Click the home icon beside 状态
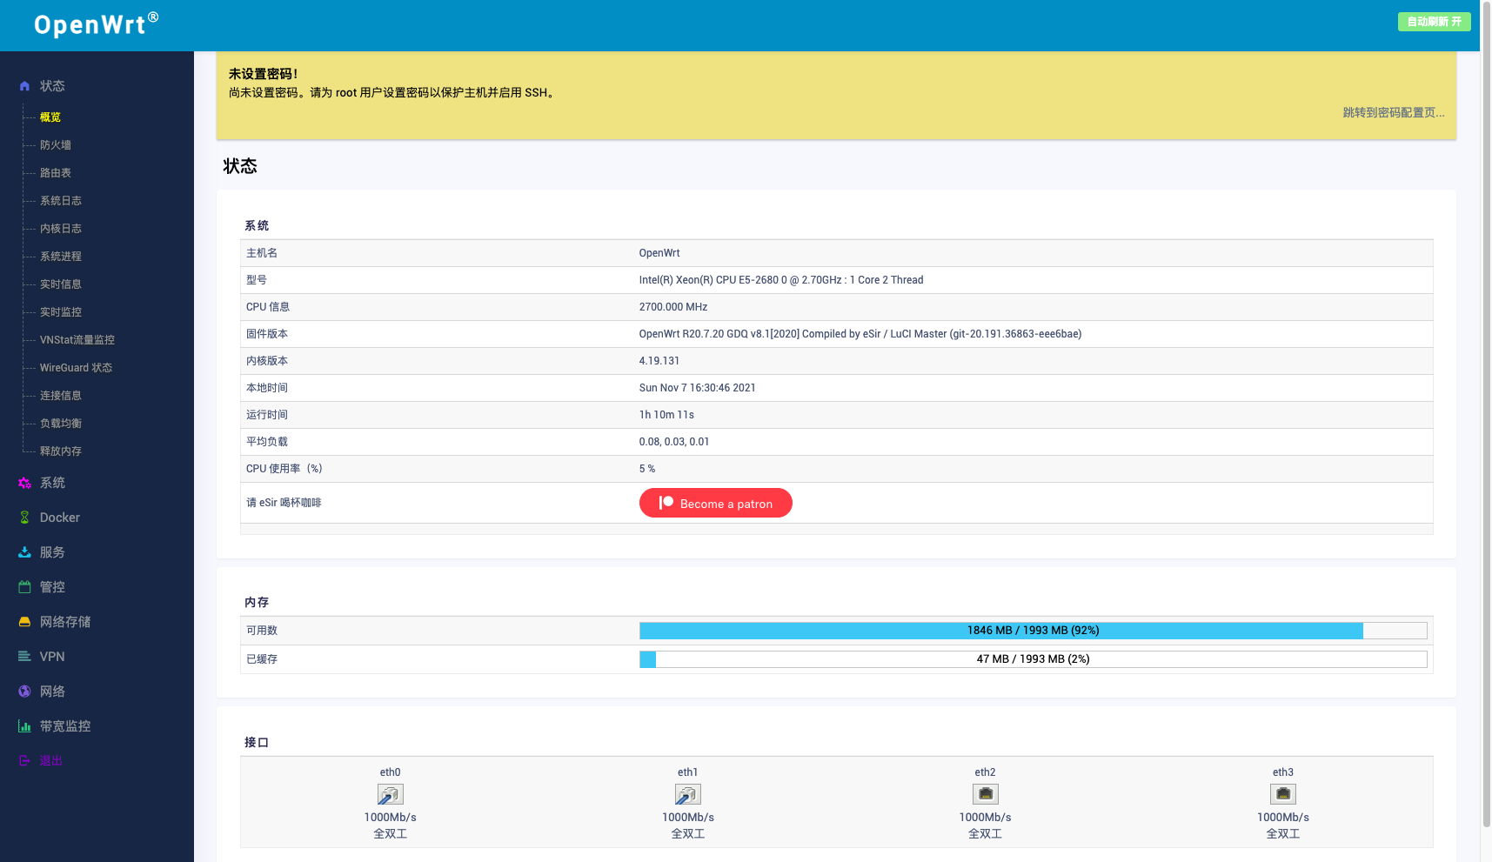 (x=24, y=86)
